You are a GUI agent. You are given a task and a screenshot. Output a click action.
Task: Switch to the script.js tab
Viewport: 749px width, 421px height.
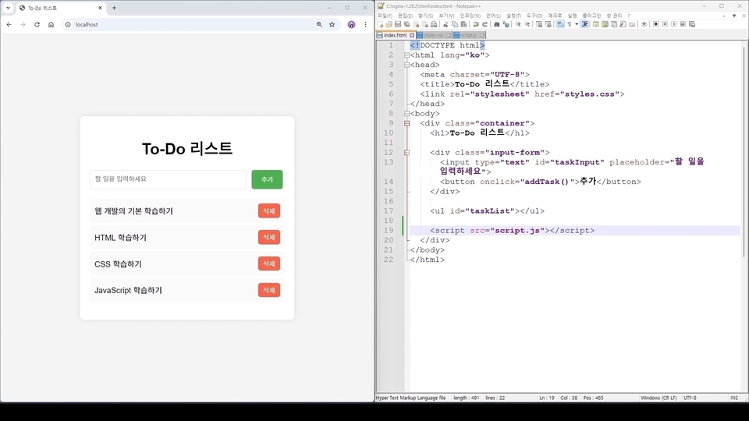pyautogui.click(x=469, y=35)
